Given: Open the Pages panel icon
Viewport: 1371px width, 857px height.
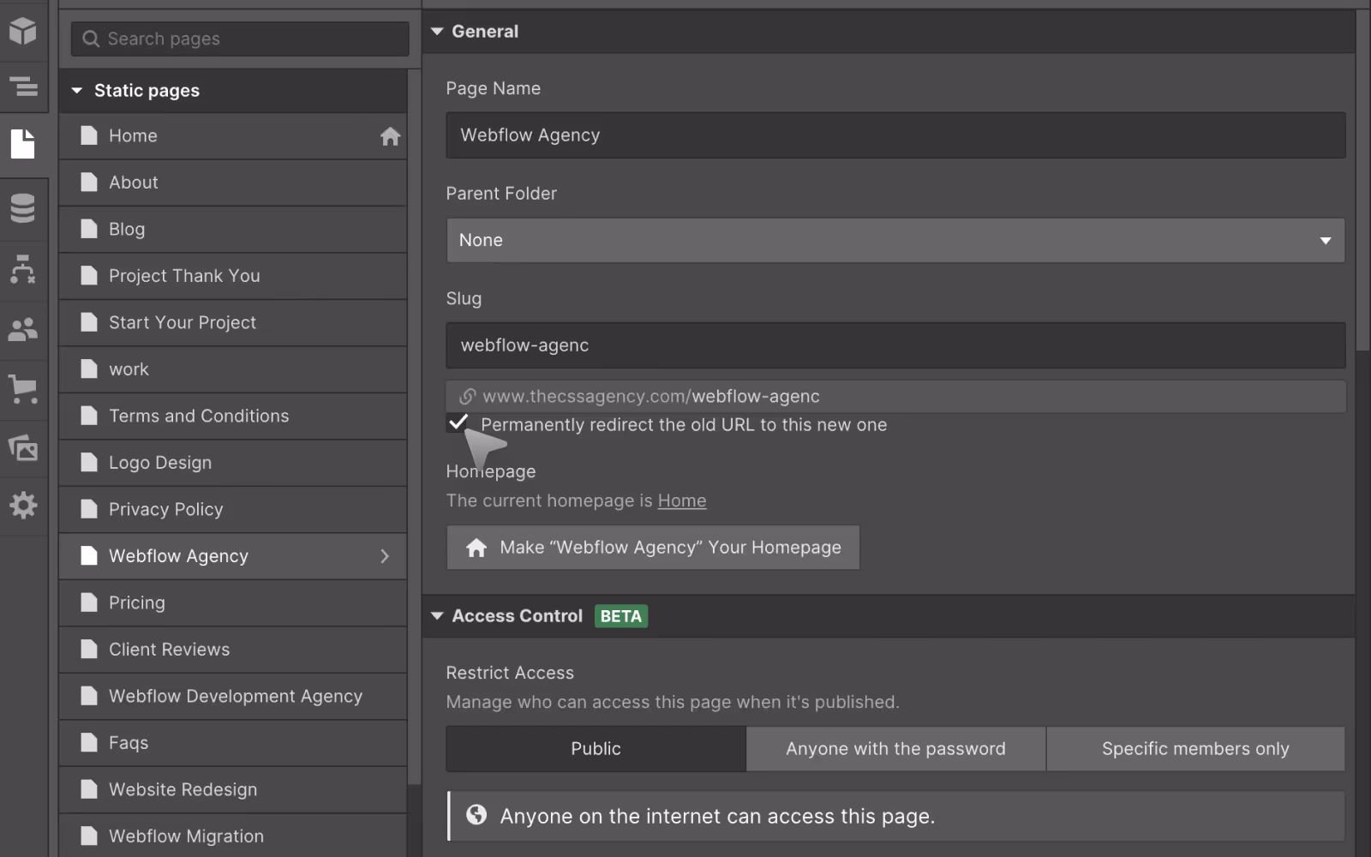Looking at the screenshot, I should (x=23, y=144).
